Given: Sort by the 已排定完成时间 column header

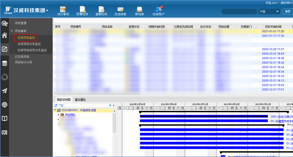Looking at the screenshot, I should click(x=183, y=27).
